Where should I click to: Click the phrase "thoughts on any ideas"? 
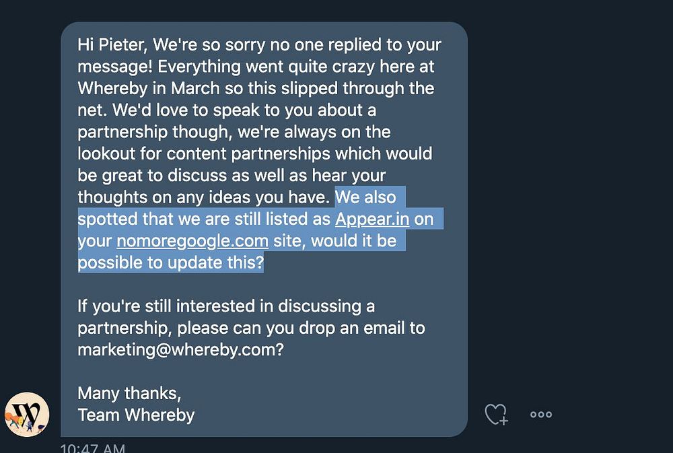point(178,197)
